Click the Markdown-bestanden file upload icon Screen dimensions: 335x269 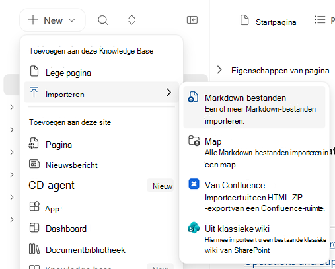pyautogui.click(x=193, y=97)
